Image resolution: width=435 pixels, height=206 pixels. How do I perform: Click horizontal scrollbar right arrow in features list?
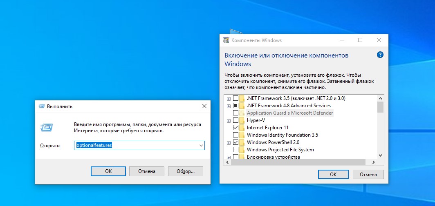[x=374, y=162]
